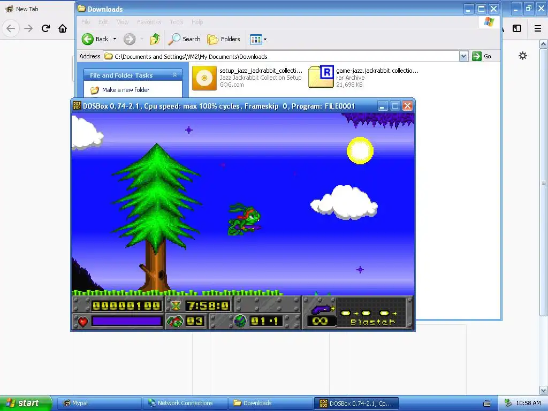The image size is (548, 411).
Task: Open Search in Downloads toolbar
Action: tap(184, 39)
